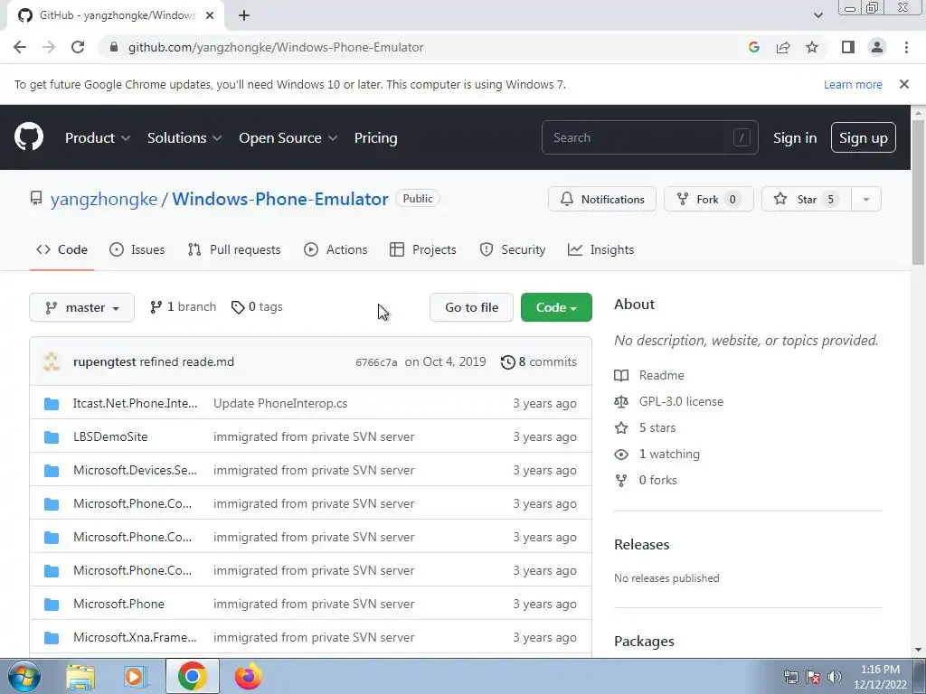Open the LBSDemoSite folder
This screenshot has width=926, height=694.
[x=110, y=436]
